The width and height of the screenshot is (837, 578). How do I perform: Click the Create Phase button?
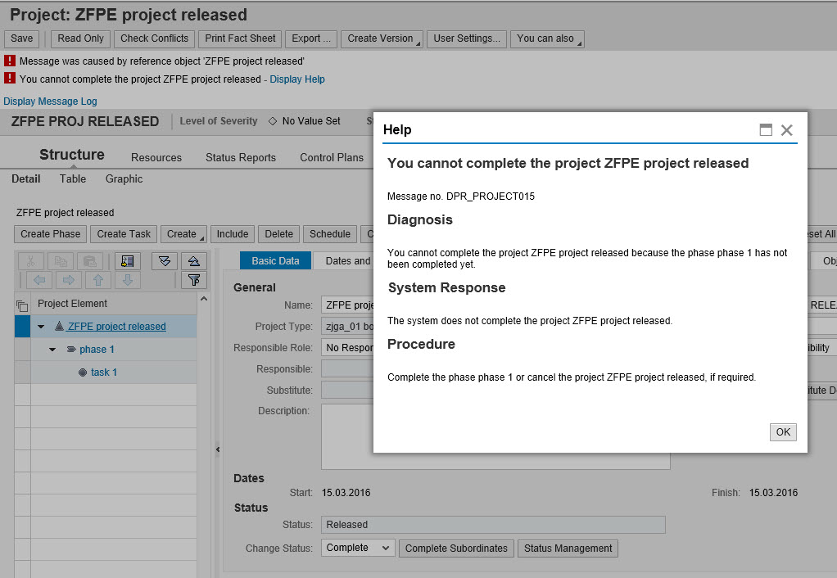pyautogui.click(x=50, y=234)
